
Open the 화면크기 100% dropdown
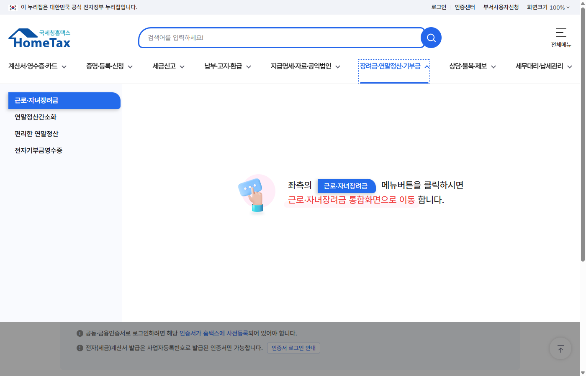[547, 7]
